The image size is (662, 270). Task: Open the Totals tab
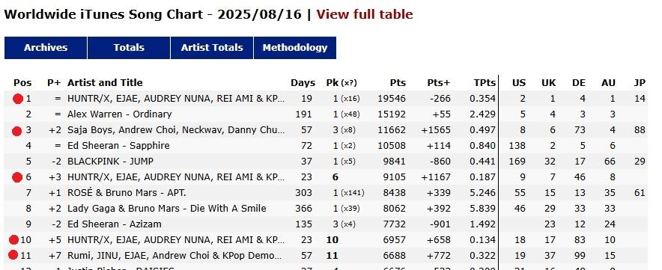[x=129, y=48]
